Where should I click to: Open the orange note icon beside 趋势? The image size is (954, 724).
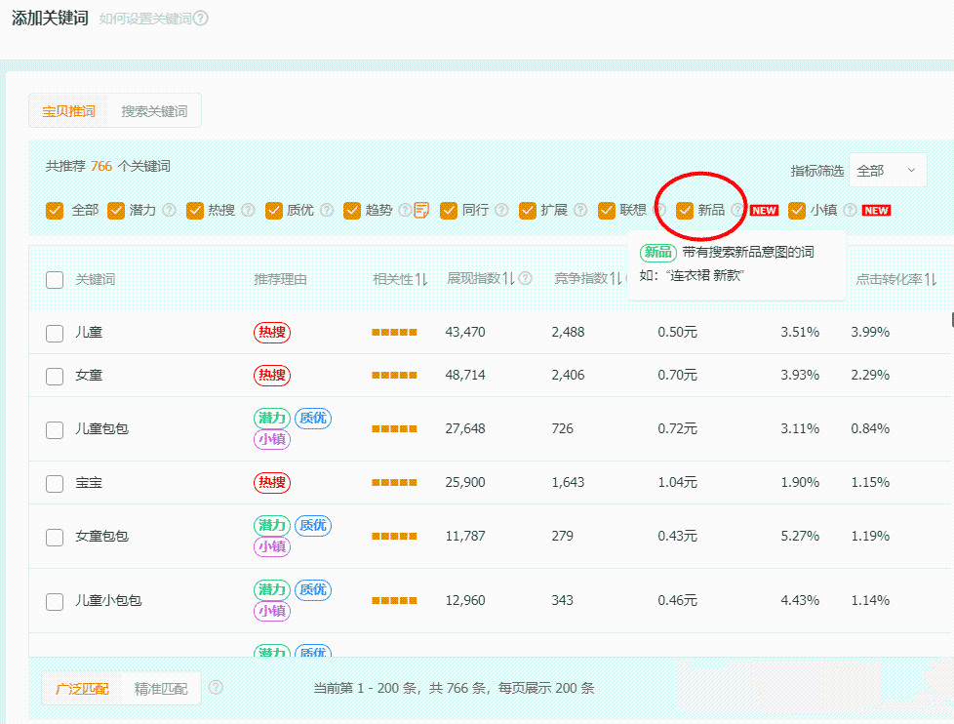(421, 210)
